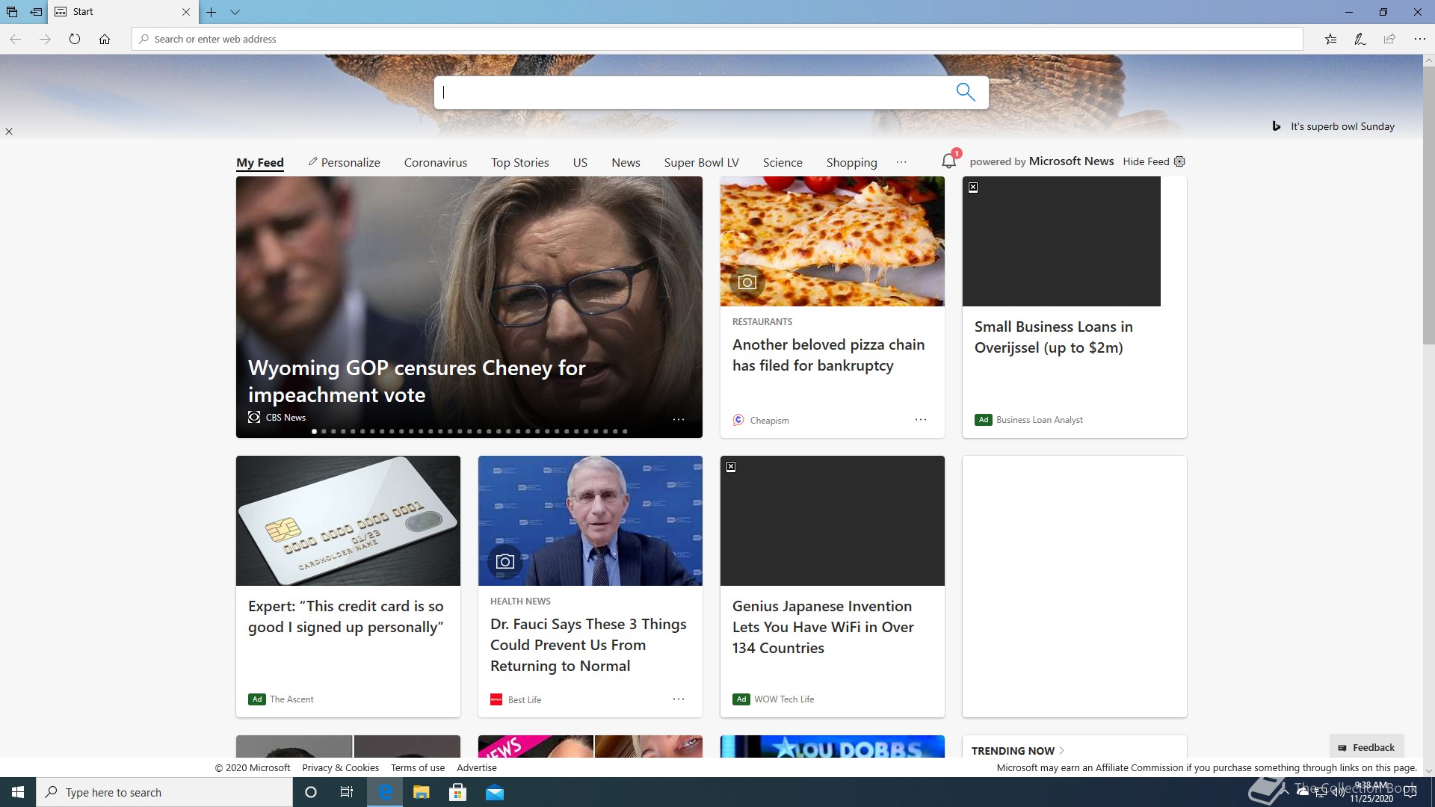The image size is (1435, 807).
Task: Switch to US tab
Action: [x=580, y=162]
